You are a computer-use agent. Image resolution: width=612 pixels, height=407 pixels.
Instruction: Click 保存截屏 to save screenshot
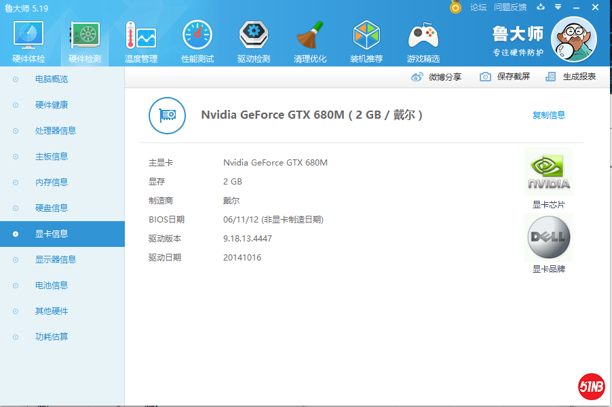505,77
